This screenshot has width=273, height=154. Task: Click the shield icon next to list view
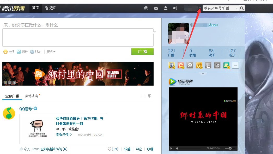pyautogui.click(x=150, y=96)
